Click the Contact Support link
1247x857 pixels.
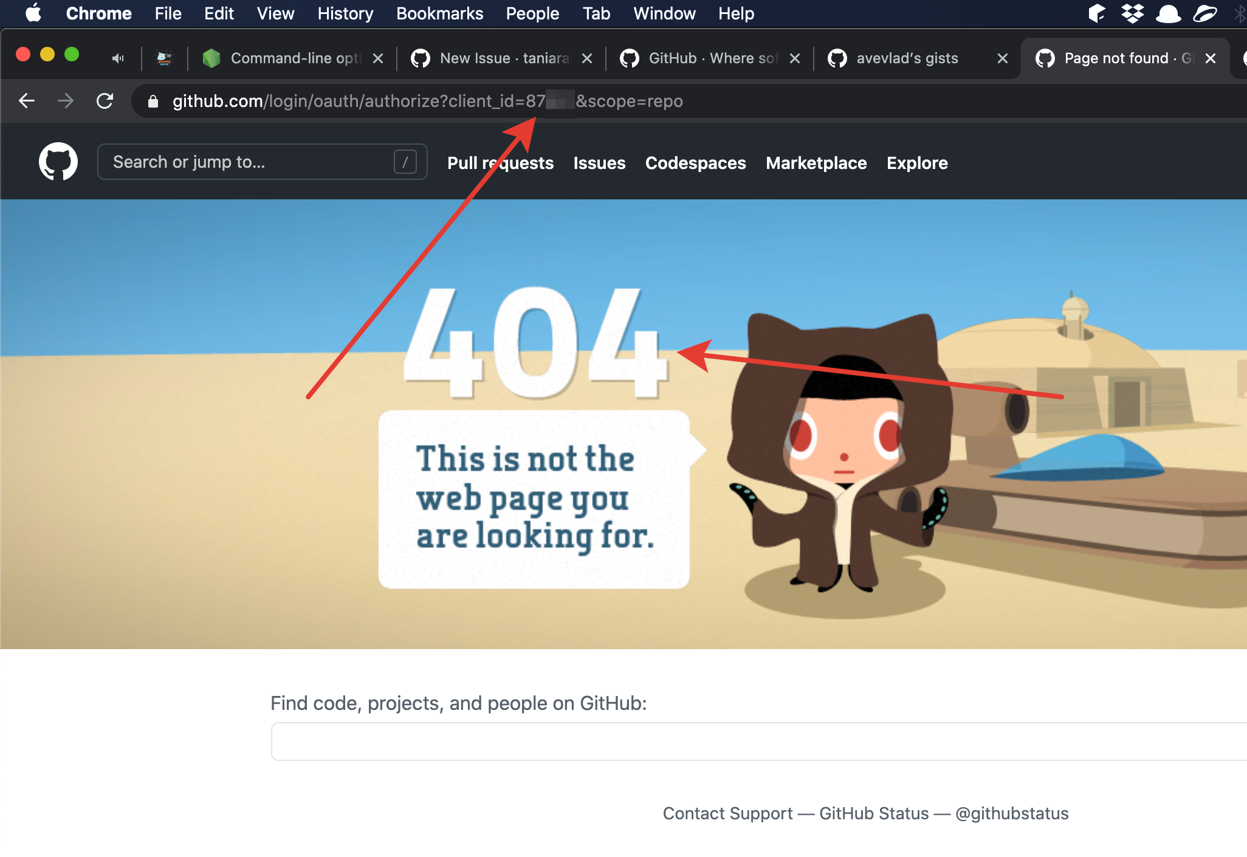coord(727,813)
